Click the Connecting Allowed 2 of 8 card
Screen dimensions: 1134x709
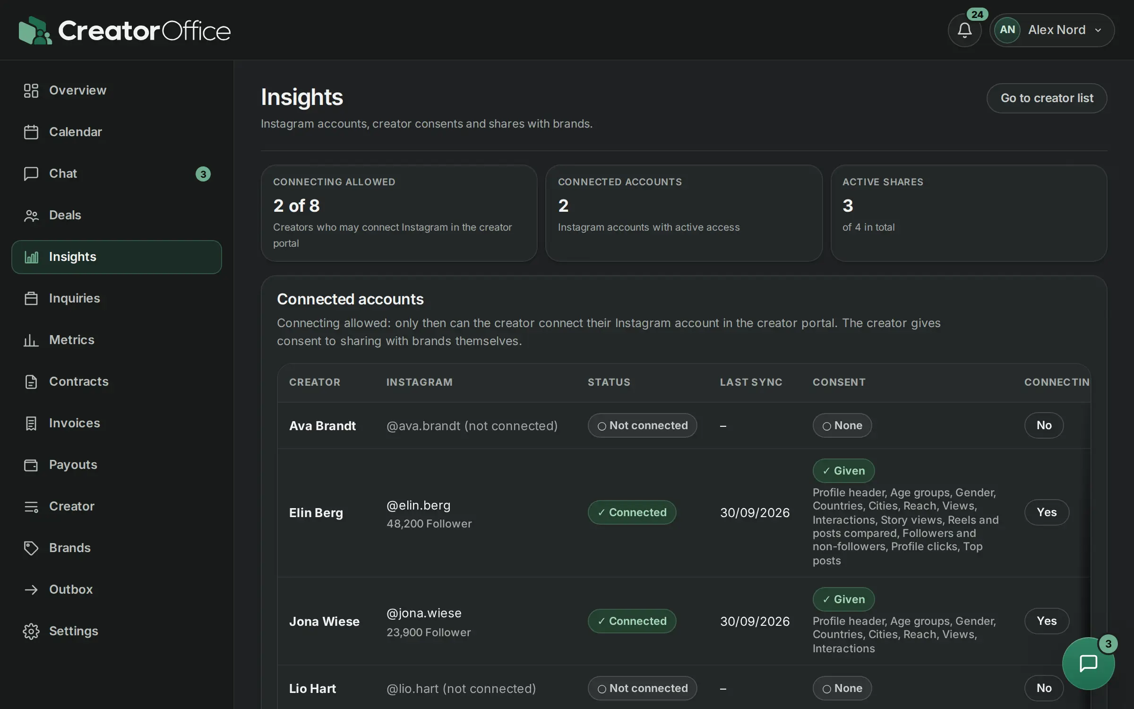pos(399,213)
